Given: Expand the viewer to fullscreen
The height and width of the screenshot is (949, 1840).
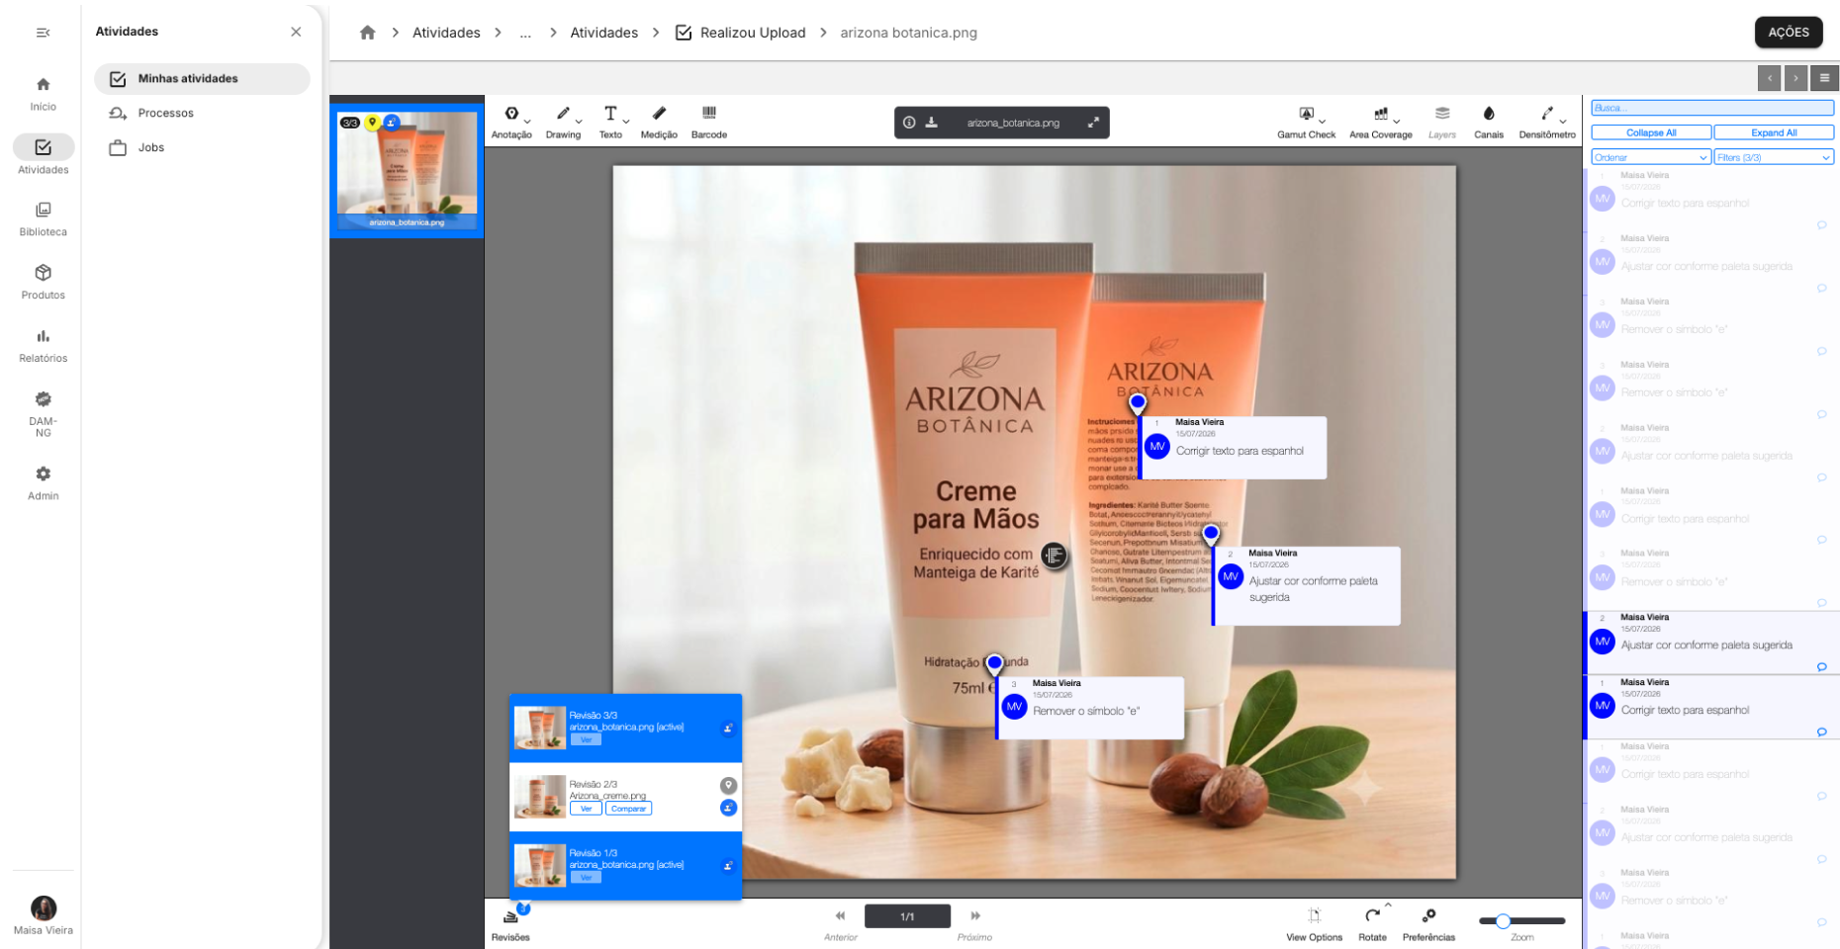Looking at the screenshot, I should click(1093, 123).
